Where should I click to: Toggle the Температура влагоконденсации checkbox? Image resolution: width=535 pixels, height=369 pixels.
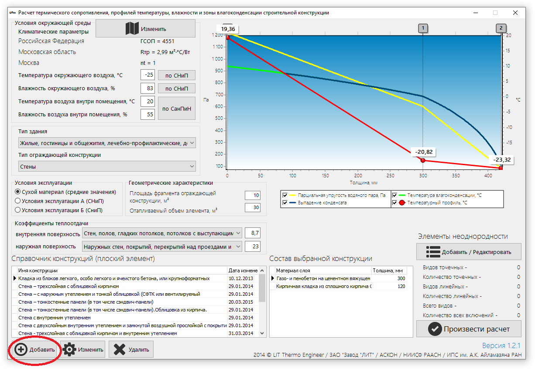pos(395,195)
